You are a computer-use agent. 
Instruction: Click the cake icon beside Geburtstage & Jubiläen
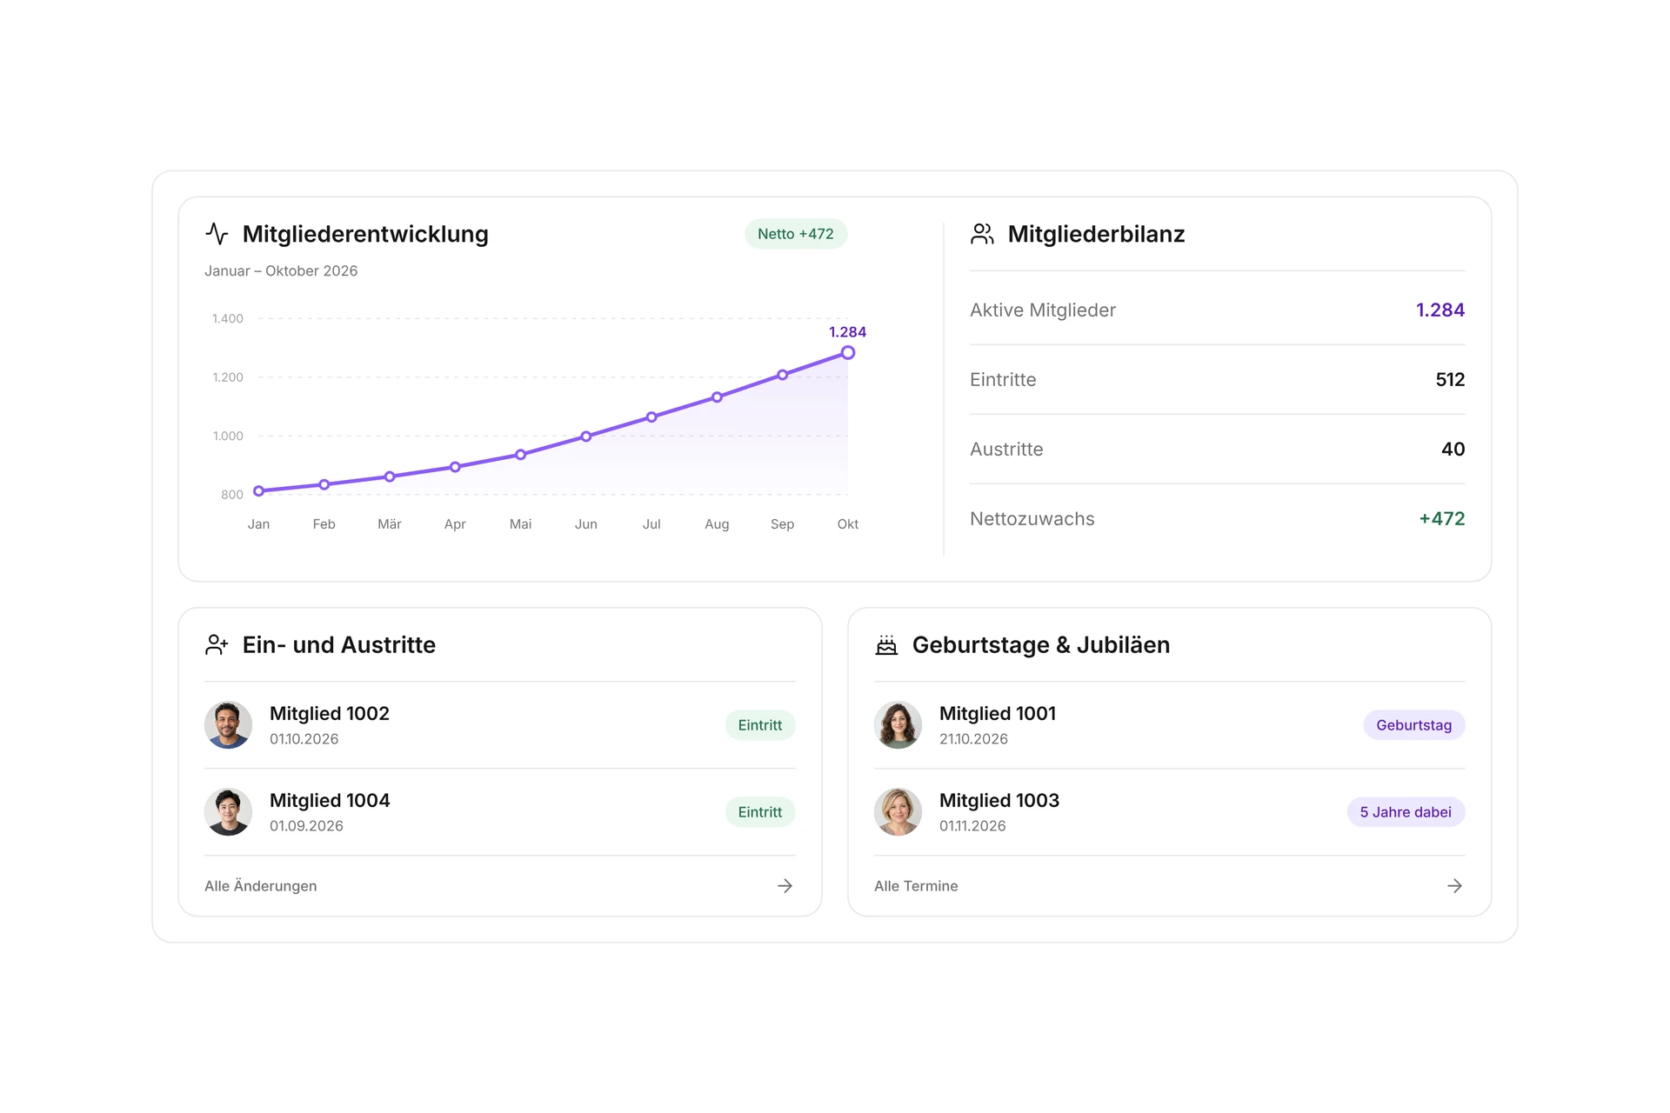(x=886, y=644)
